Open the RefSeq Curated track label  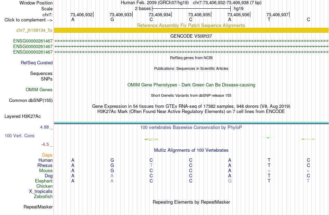(37, 63)
